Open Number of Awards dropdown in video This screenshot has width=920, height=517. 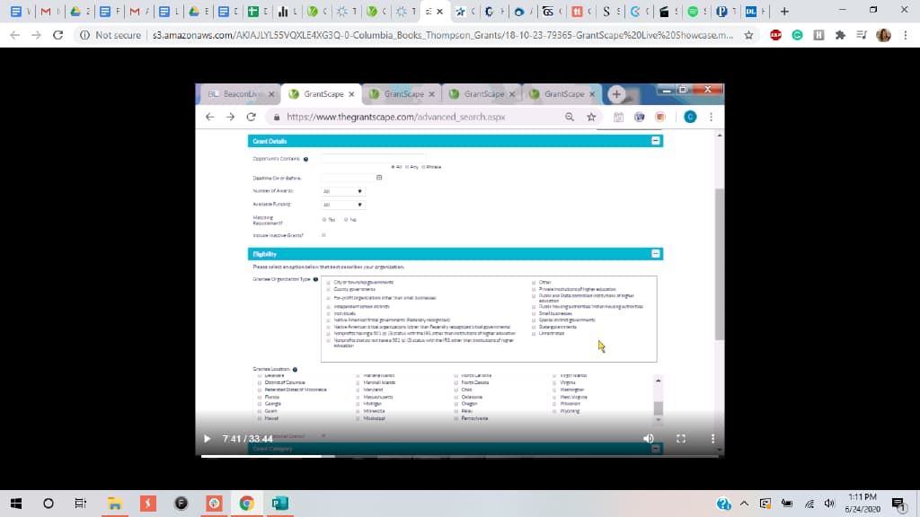click(x=342, y=191)
